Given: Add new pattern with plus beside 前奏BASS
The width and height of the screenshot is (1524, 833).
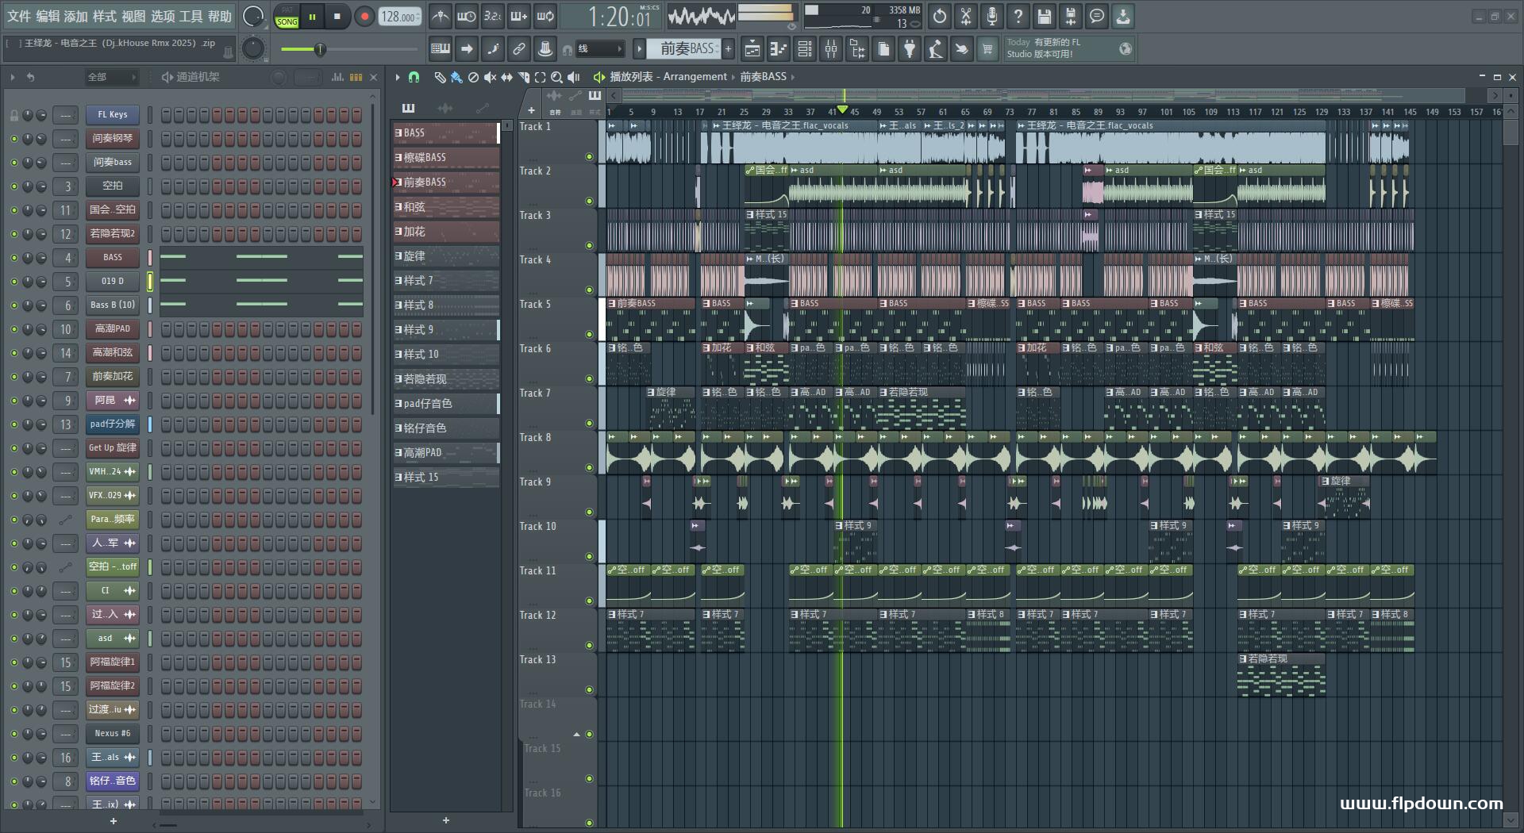Looking at the screenshot, I should [x=728, y=49].
